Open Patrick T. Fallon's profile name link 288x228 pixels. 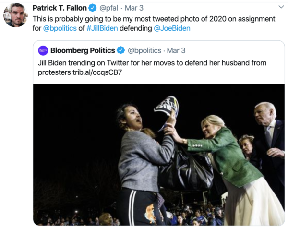[x=60, y=8]
